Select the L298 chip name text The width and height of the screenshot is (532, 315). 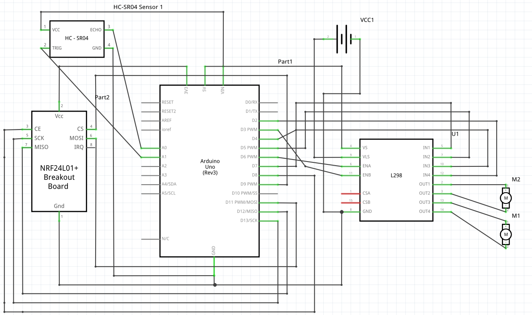pyautogui.click(x=396, y=175)
